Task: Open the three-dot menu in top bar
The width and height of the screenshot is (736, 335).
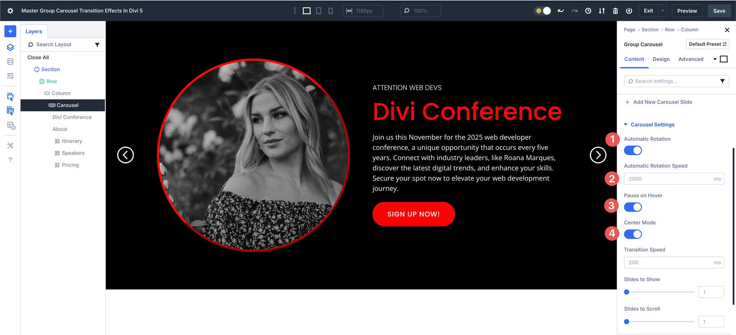Action: tap(294, 11)
